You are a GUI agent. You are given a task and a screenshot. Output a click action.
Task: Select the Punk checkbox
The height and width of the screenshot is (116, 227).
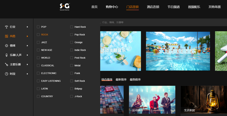tap(72, 73)
